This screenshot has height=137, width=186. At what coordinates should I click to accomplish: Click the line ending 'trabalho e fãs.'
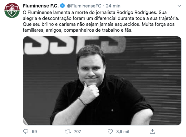(78, 30)
